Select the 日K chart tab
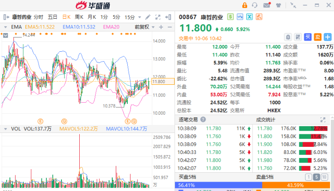 point(66,17)
